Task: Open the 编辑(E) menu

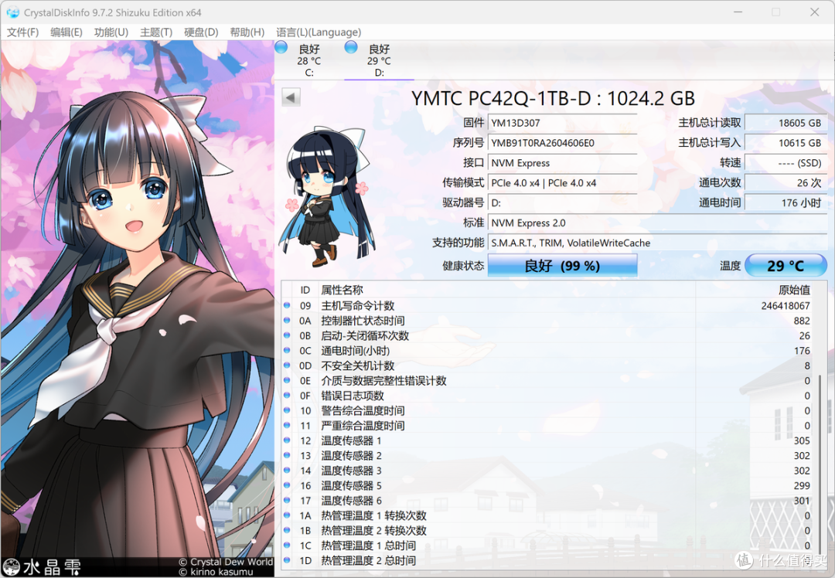Action: [x=66, y=32]
